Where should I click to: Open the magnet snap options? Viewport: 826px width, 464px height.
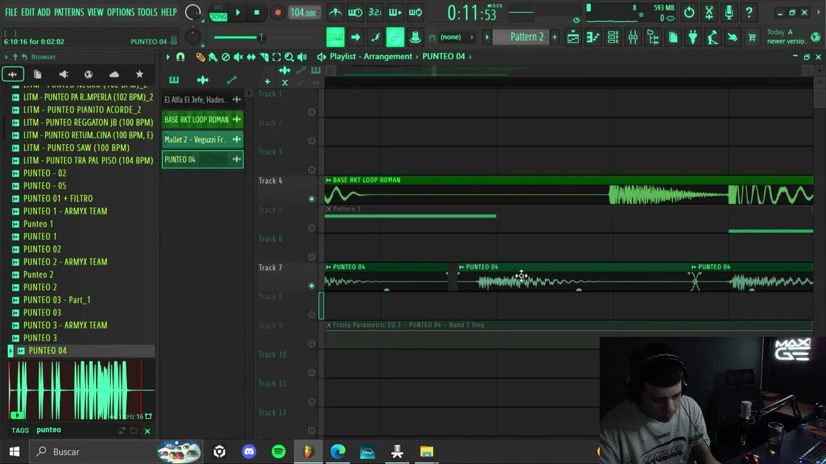click(x=181, y=57)
